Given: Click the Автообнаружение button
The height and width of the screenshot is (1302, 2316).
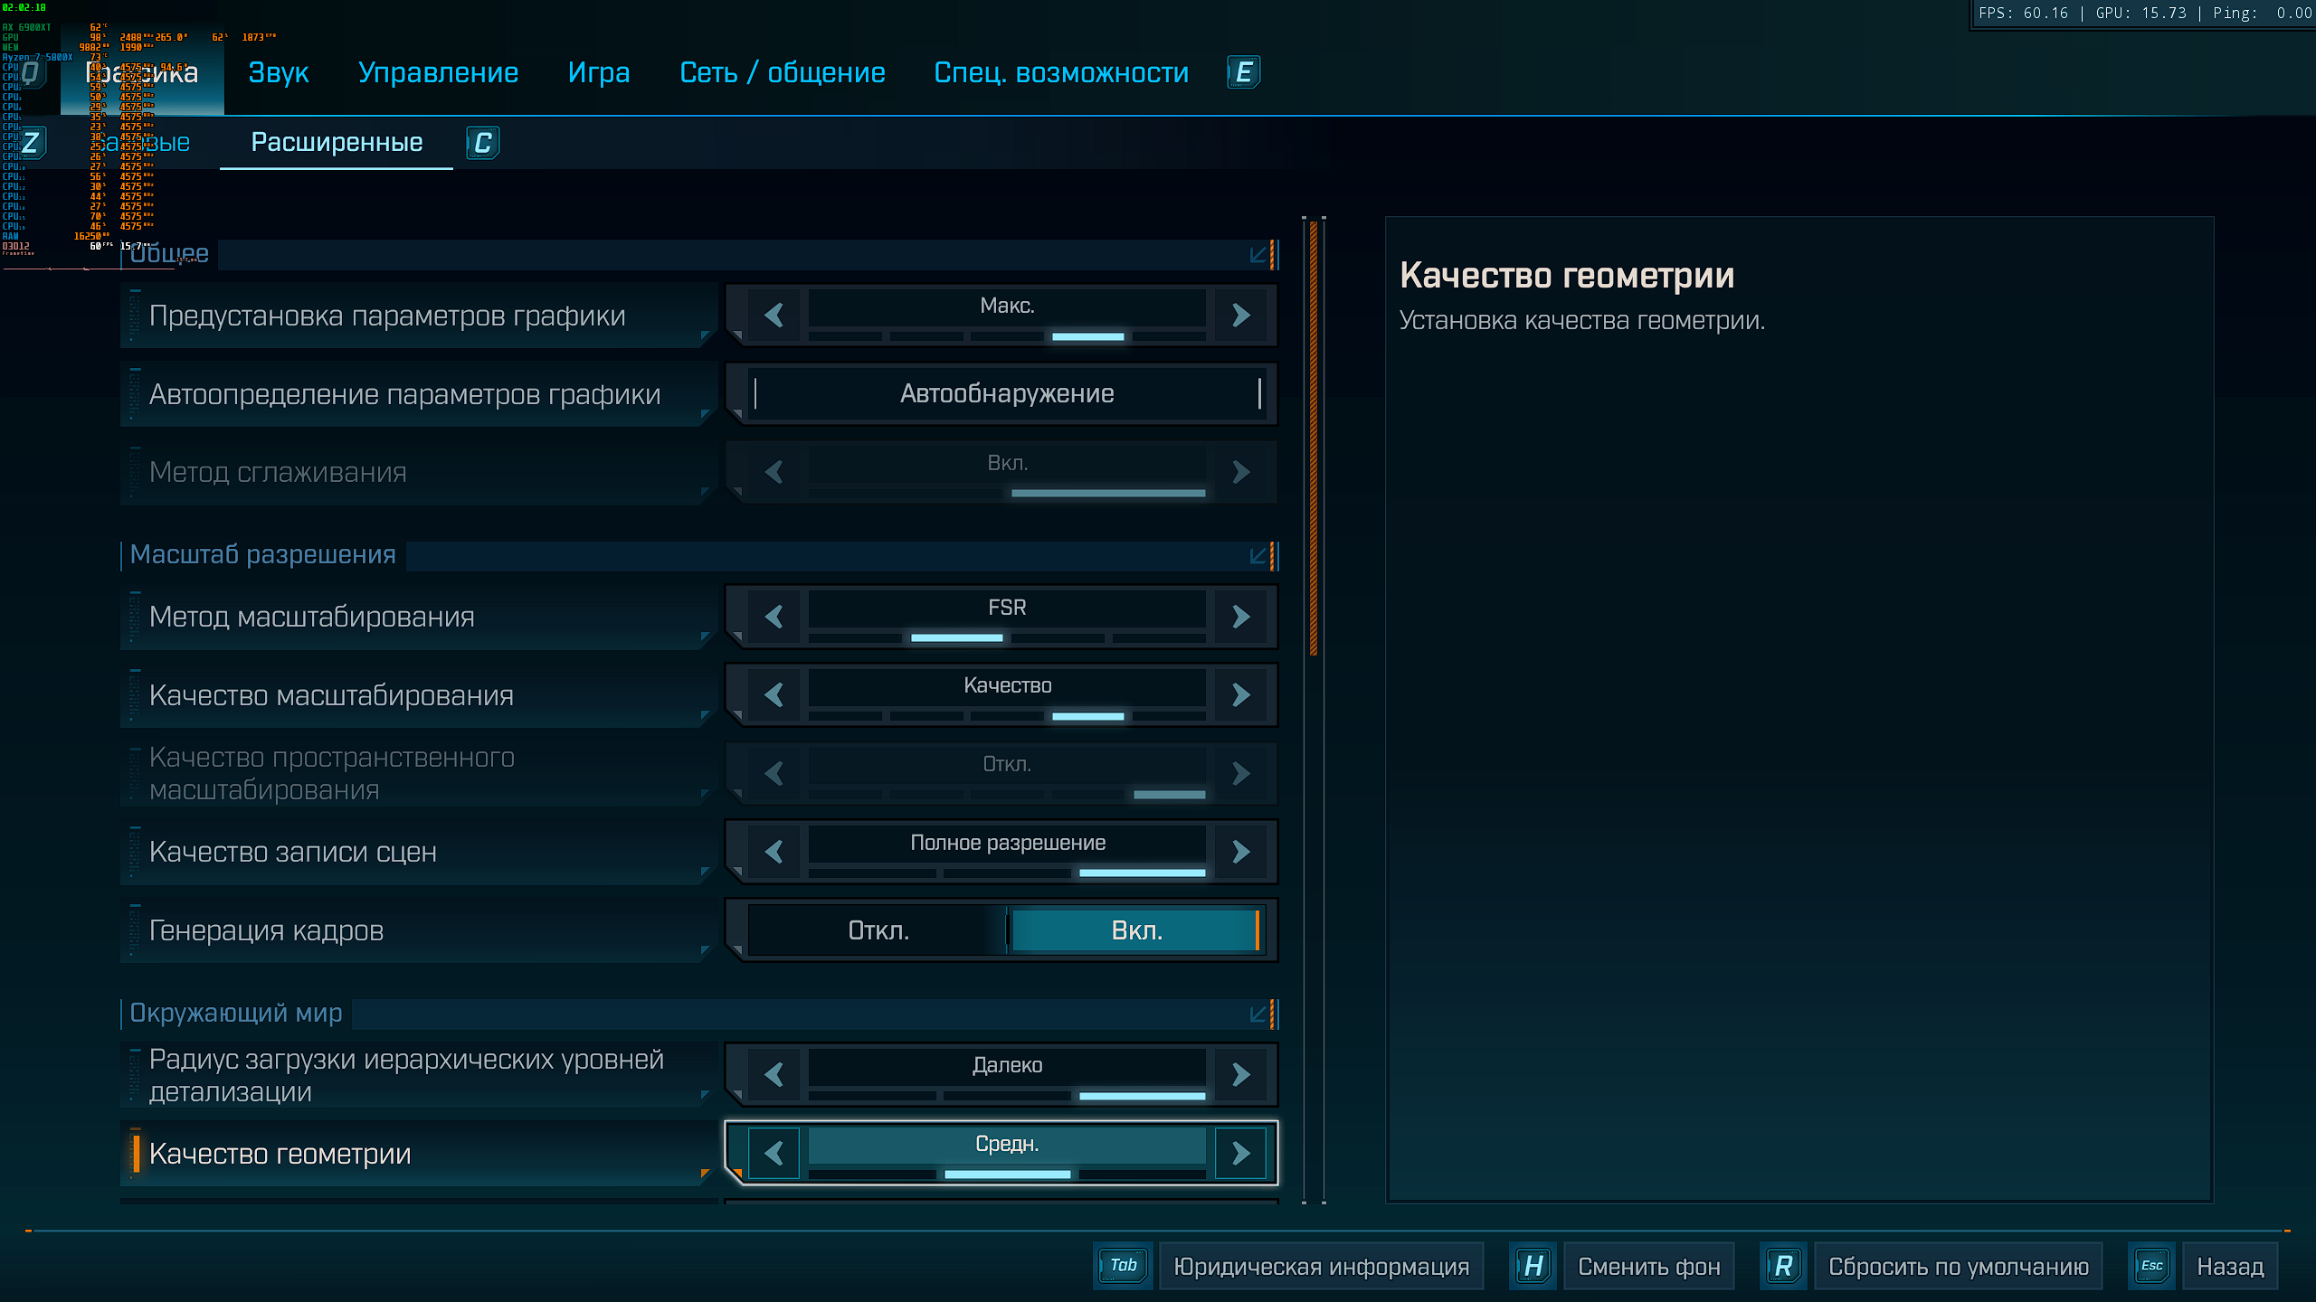Looking at the screenshot, I should pos(1007,393).
